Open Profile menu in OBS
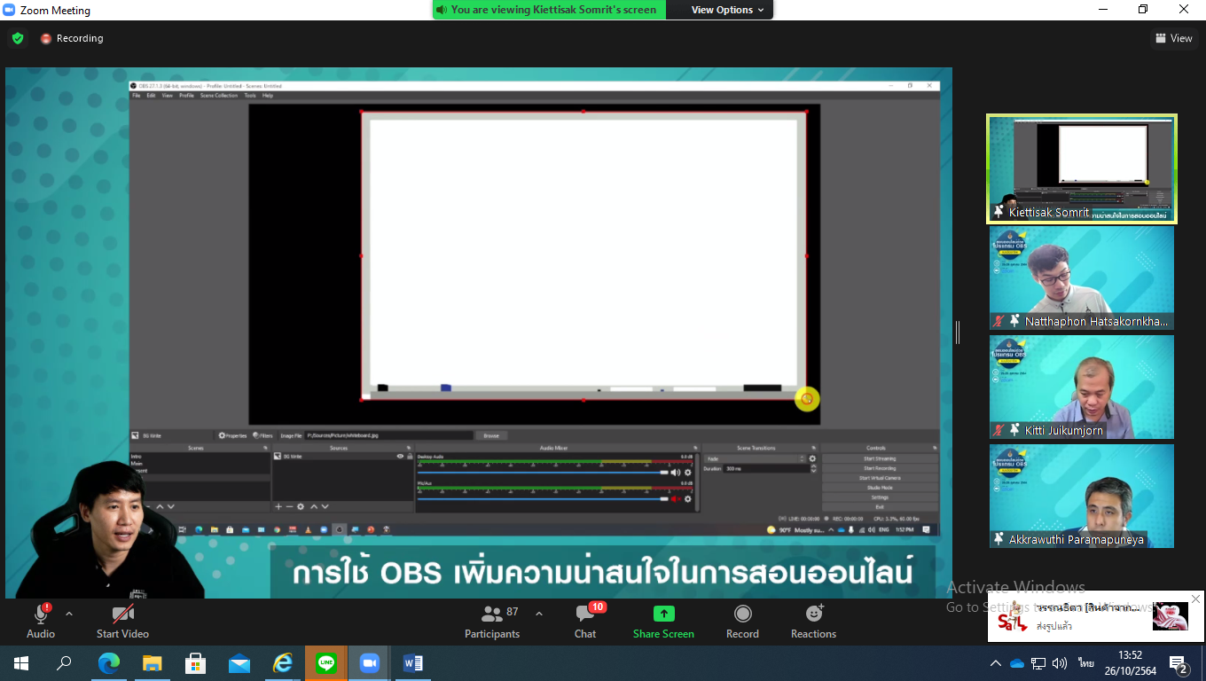This screenshot has height=681, width=1206. pos(186,95)
